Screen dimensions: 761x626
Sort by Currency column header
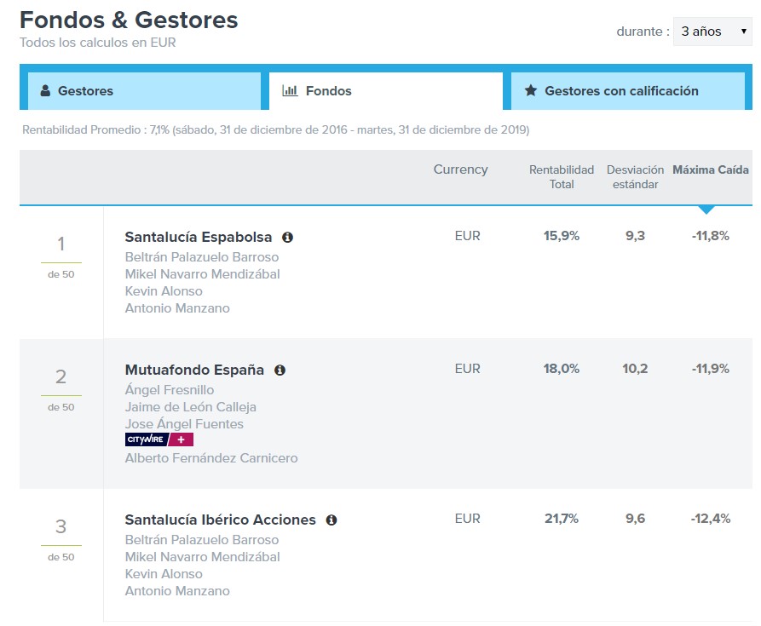click(460, 169)
